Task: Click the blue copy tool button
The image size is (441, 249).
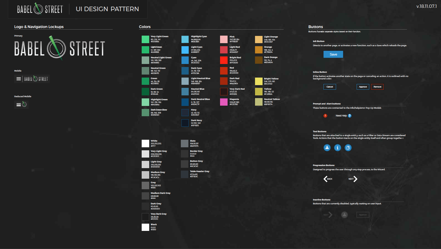Action: click(348, 148)
